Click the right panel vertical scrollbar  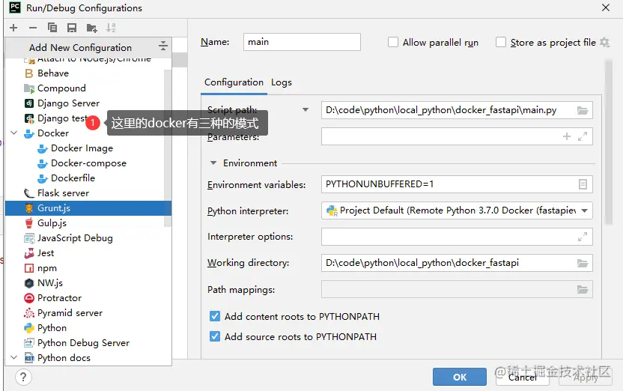(x=609, y=142)
